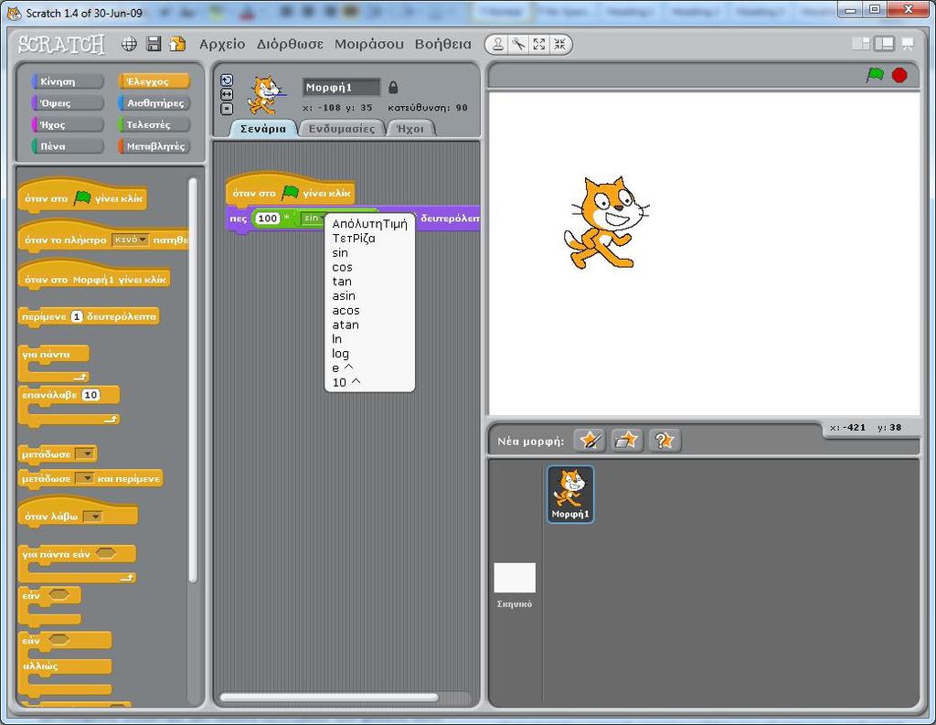Get a surprise sprite
The height and width of the screenshot is (725, 936).
[665, 441]
